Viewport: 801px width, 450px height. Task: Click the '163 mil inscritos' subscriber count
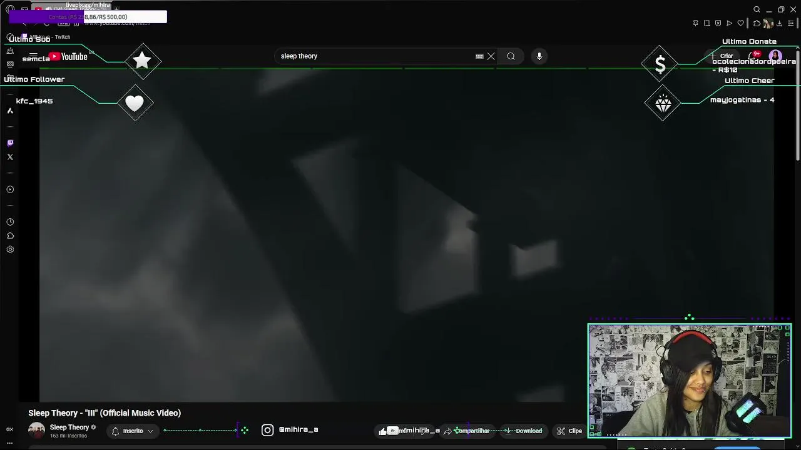[x=68, y=436]
